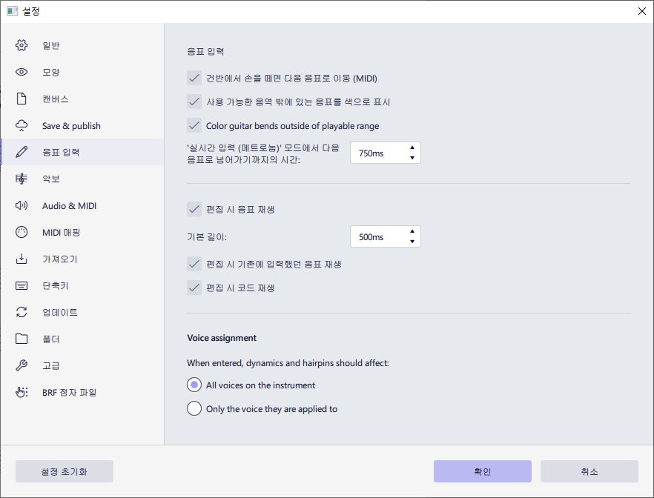Click the app icon in the title bar

(12, 11)
